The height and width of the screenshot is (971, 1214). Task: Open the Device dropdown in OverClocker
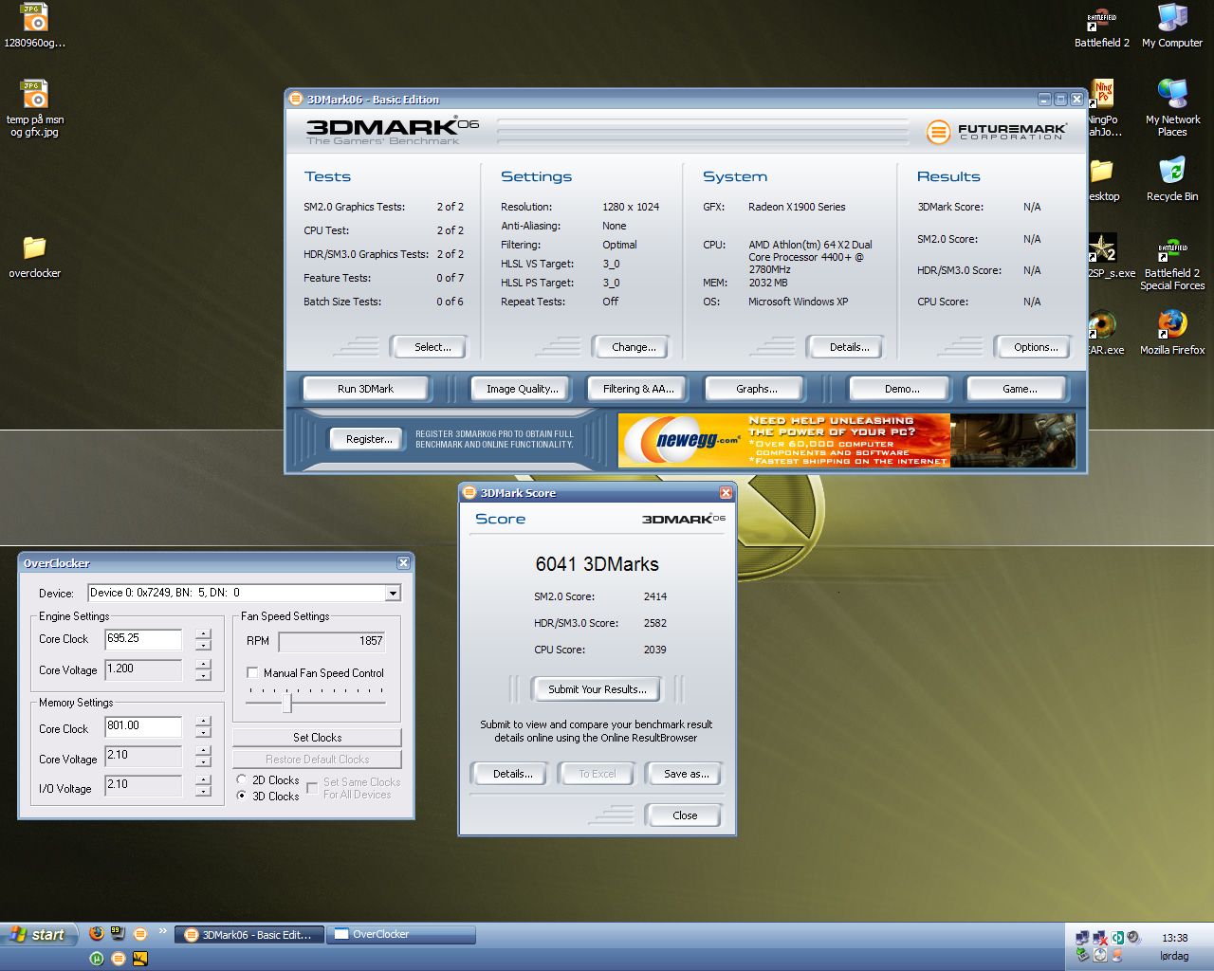pyautogui.click(x=393, y=594)
